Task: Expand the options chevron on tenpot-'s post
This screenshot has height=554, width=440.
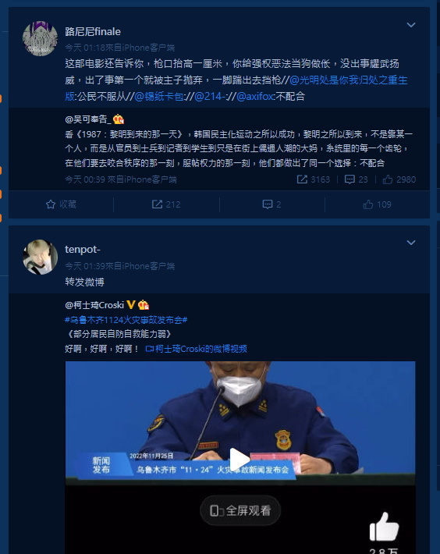Action: point(410,243)
